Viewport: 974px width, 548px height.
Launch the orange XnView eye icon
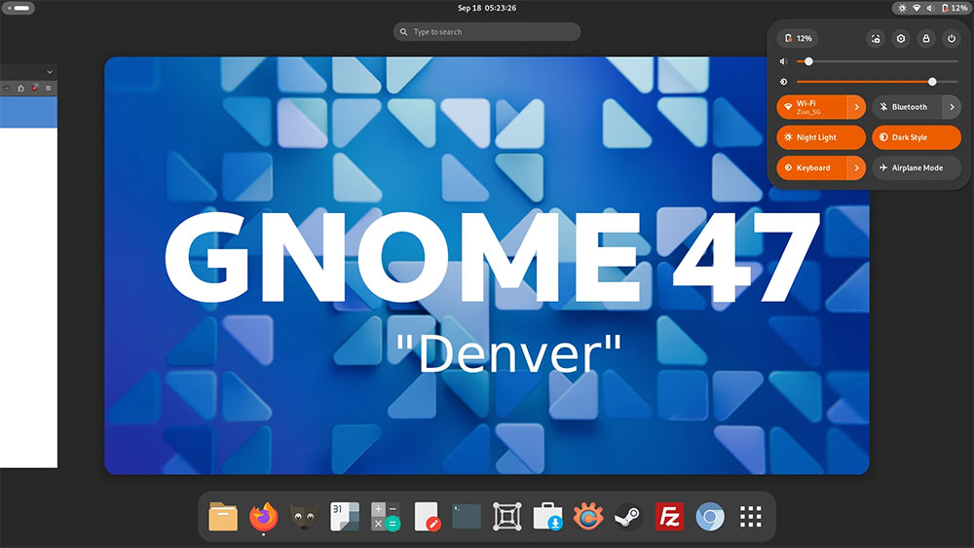click(588, 516)
